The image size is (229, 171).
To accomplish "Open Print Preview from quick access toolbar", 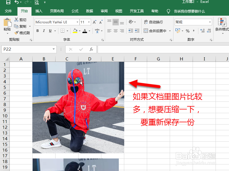I will (x=37, y=2).
